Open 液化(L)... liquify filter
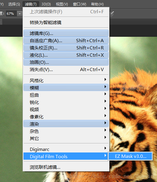Image resolution: width=157 pixels, height=182 pixels. click(x=66, y=55)
